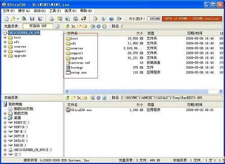225x164 pixels.
Task: Click the red X delete icon in local toolbar
Action: [x=79, y=98]
